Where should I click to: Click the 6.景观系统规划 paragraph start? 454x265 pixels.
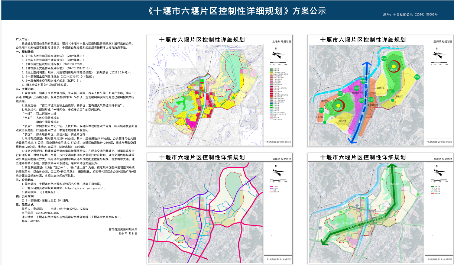pyautogui.click(x=79, y=167)
